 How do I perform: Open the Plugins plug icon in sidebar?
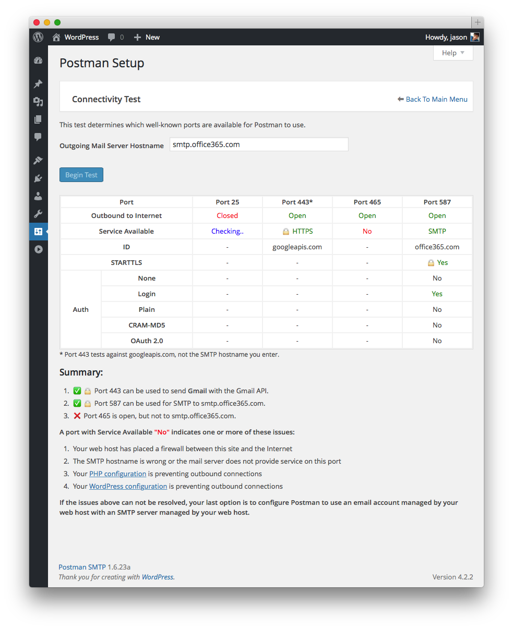click(x=38, y=178)
